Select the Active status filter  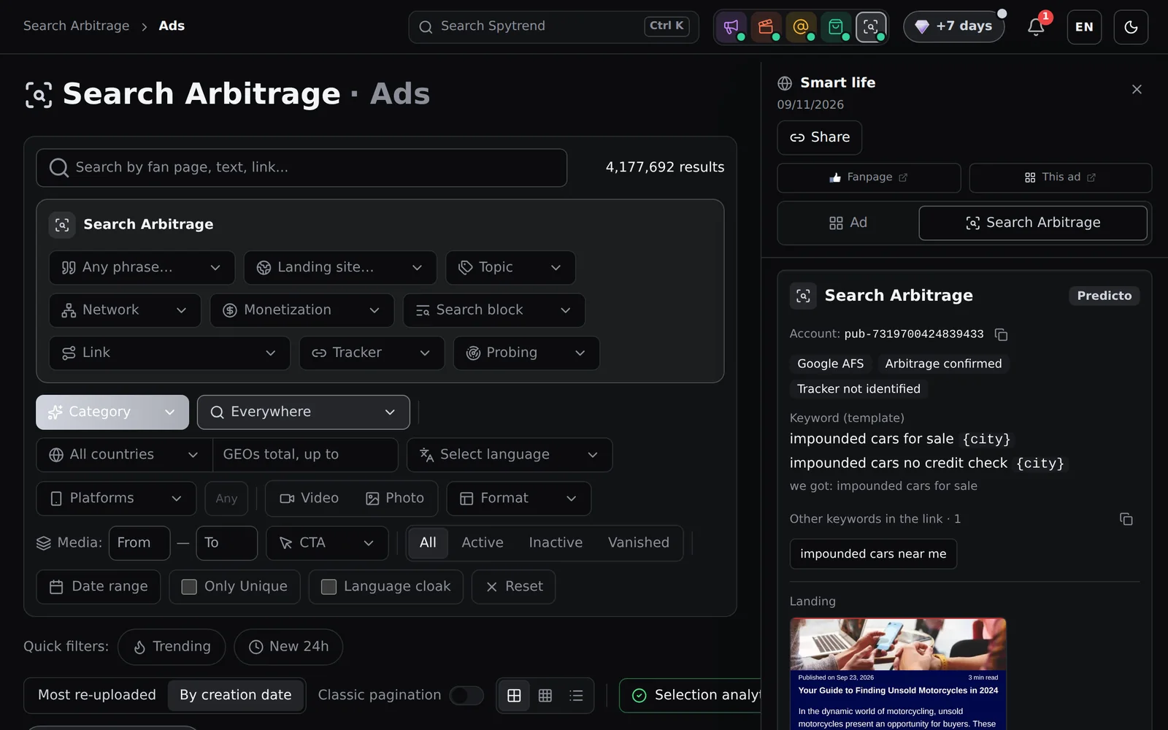483,543
